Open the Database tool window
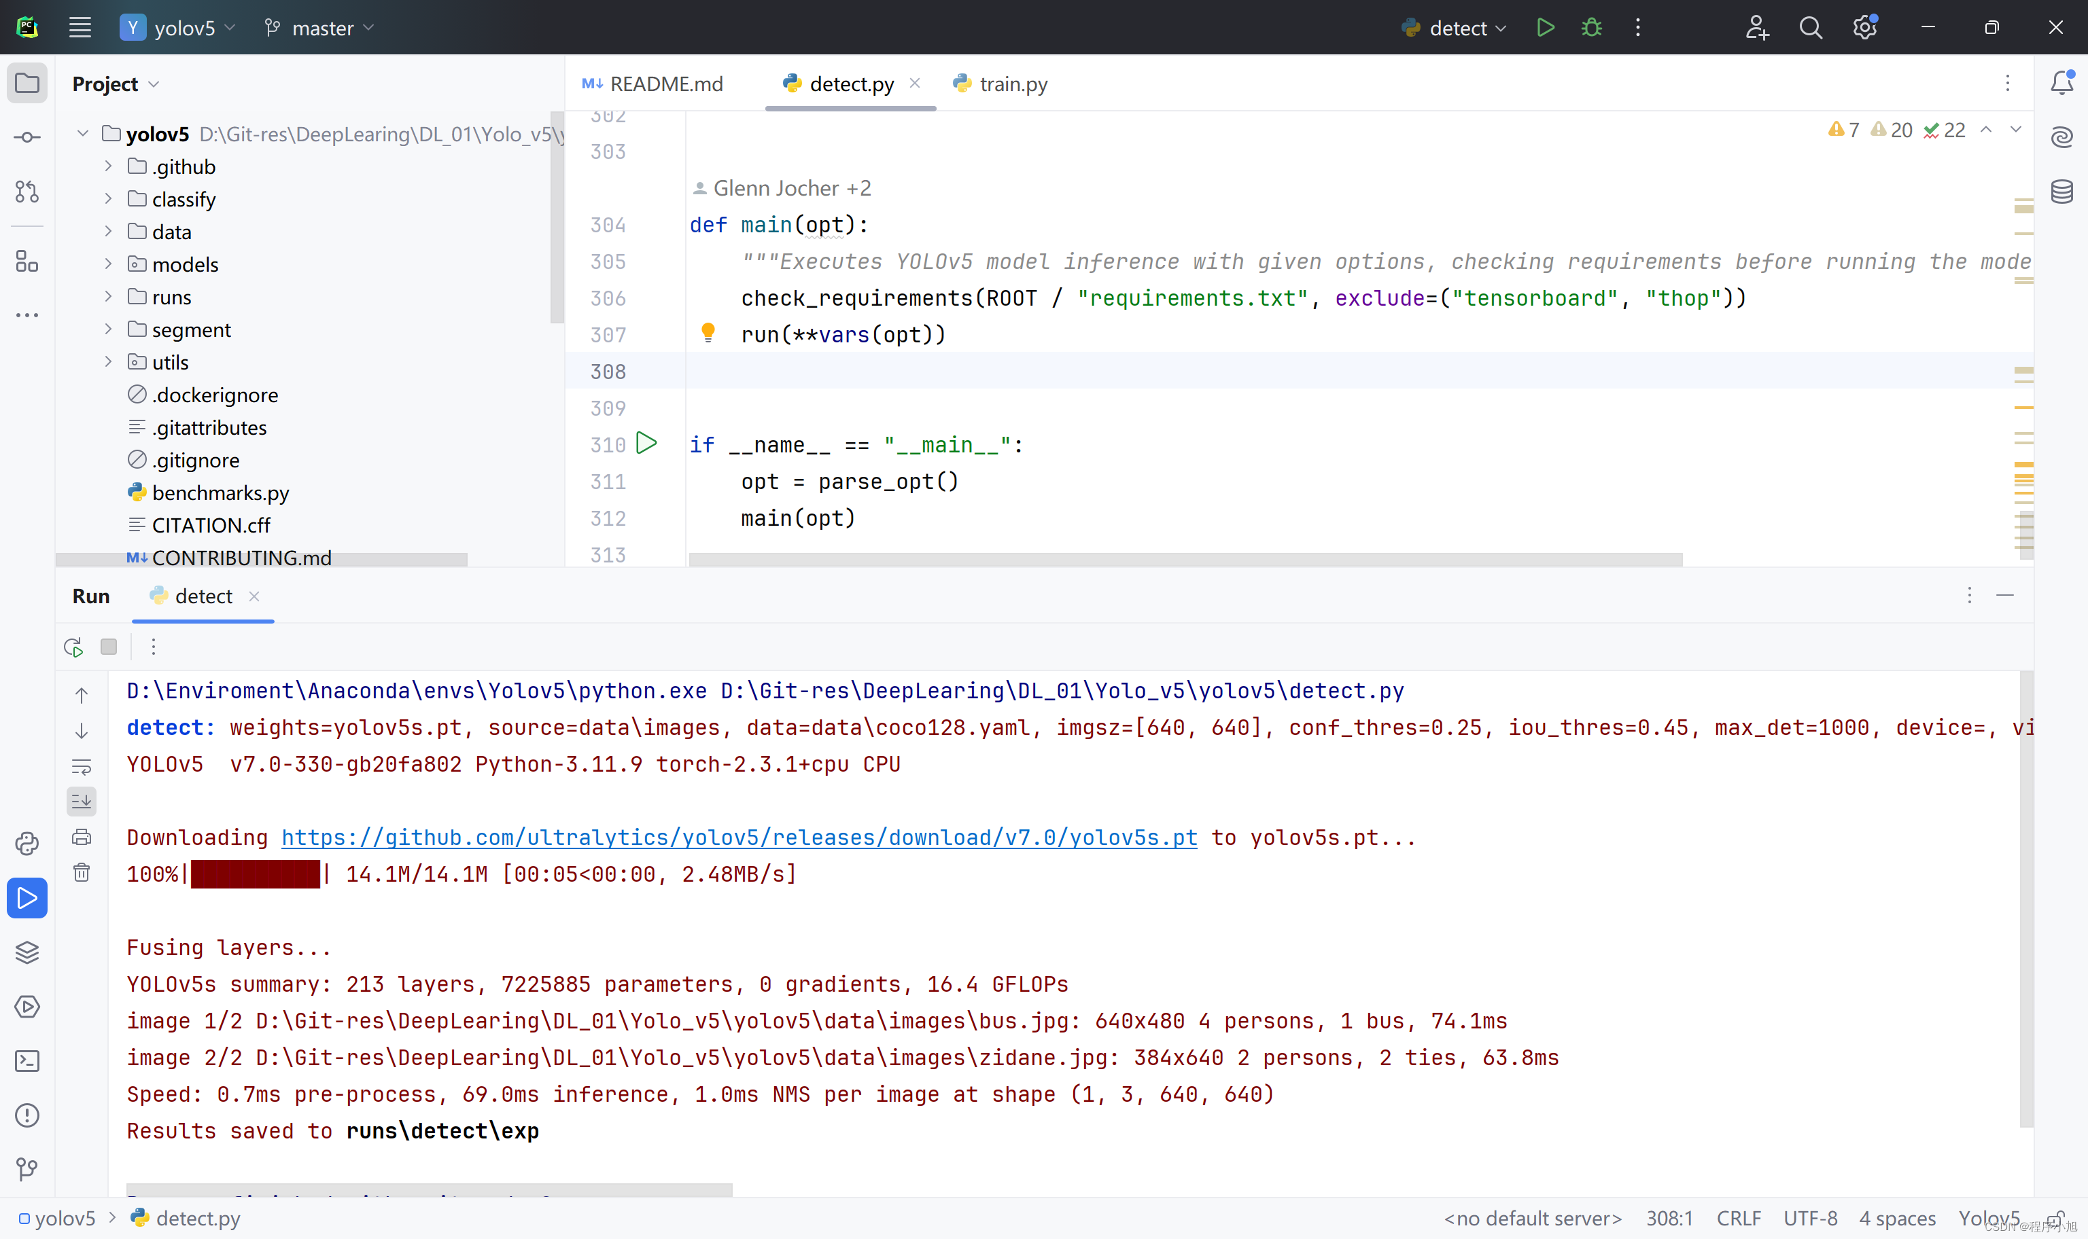 2062,191
